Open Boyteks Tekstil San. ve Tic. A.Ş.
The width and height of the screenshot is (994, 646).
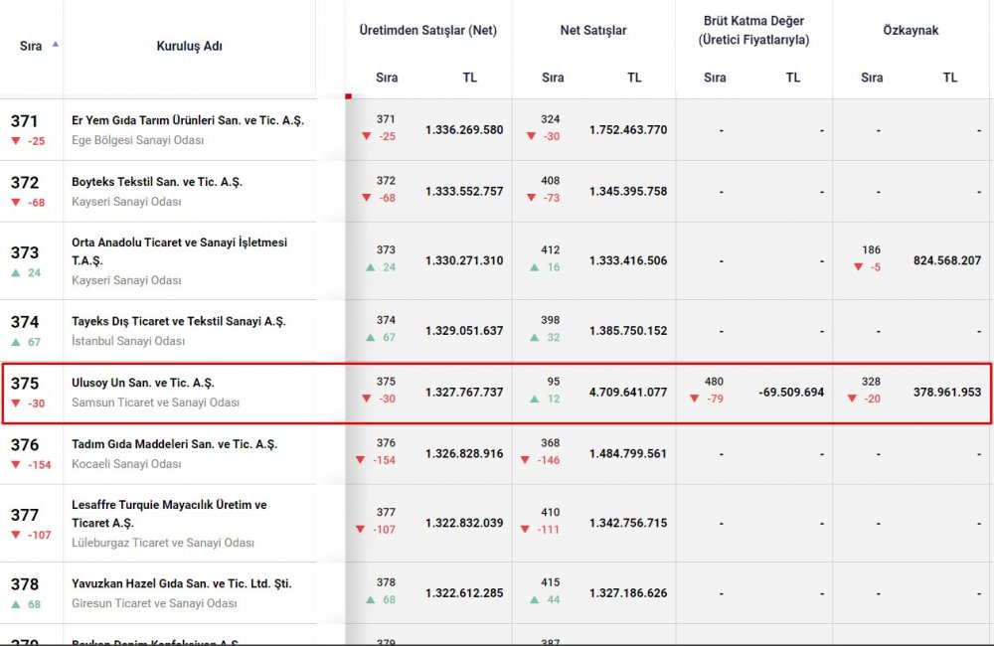click(157, 181)
